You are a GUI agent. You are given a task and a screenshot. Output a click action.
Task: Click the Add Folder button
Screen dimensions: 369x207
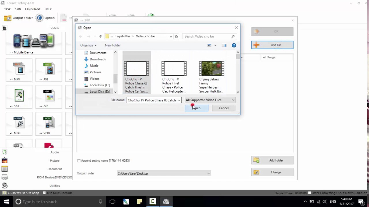pos(272,160)
